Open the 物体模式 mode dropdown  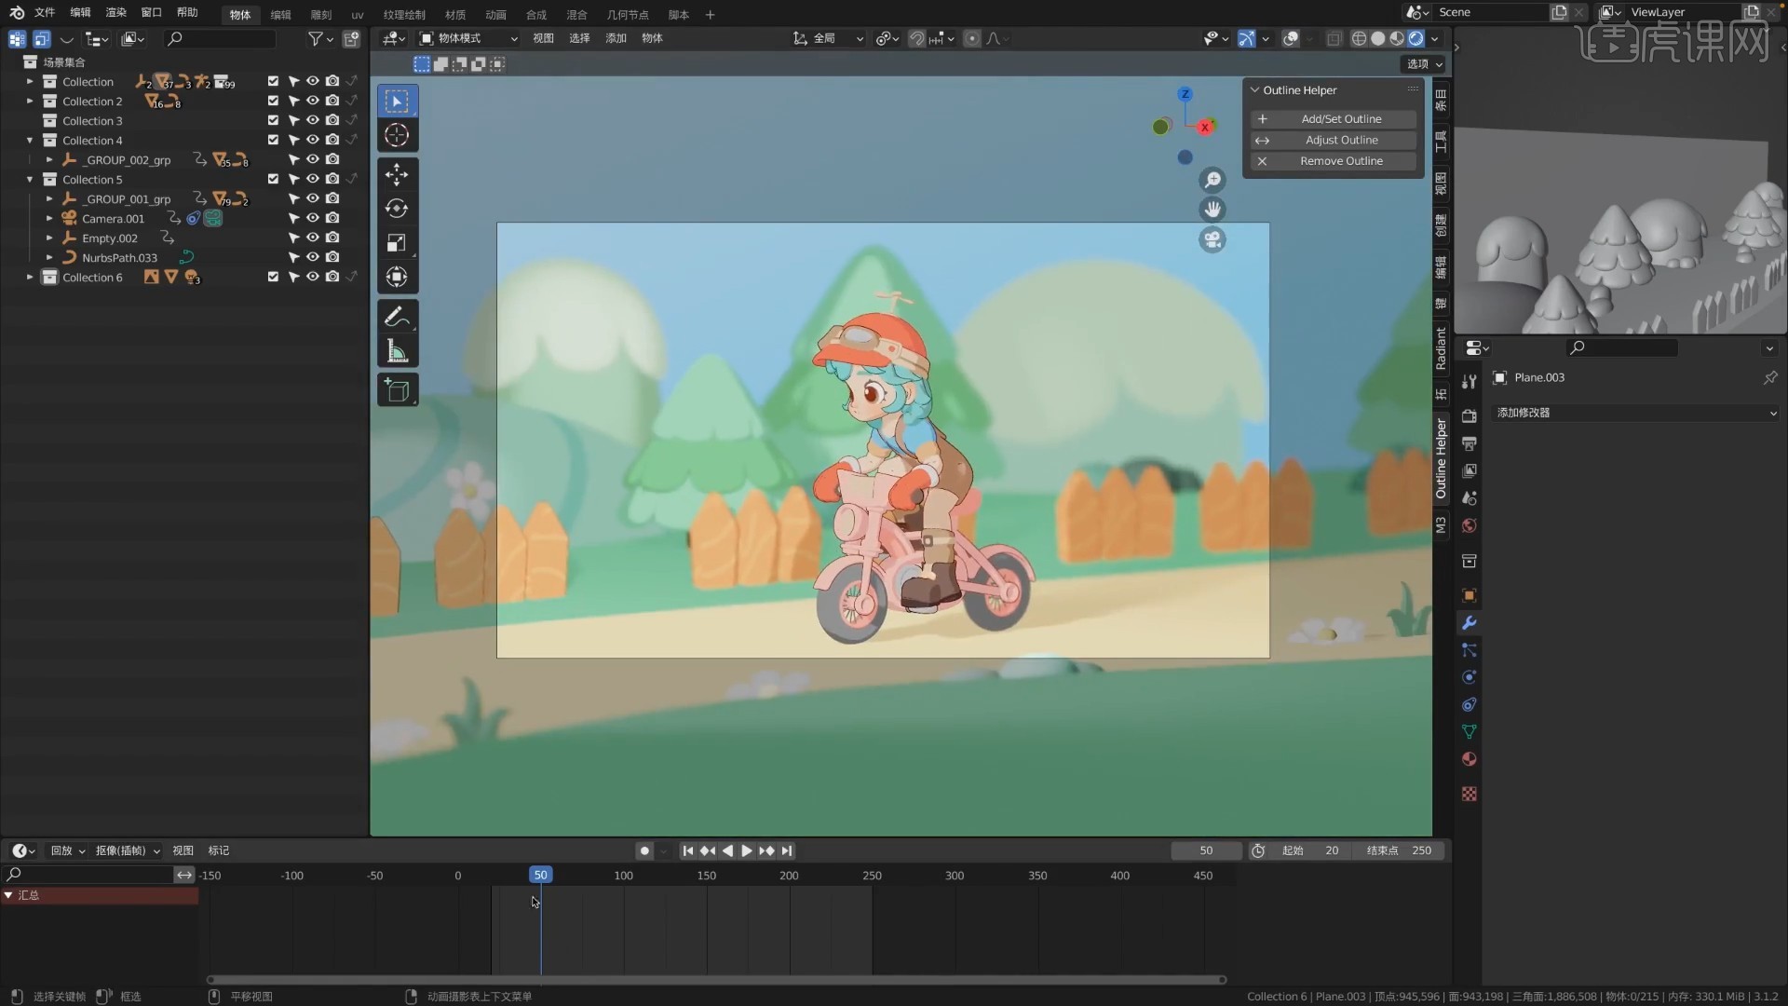[x=467, y=38]
